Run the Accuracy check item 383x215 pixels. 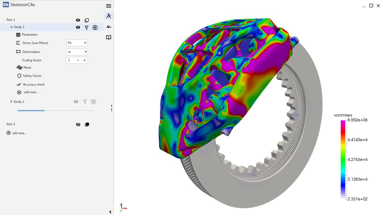[x=34, y=84]
